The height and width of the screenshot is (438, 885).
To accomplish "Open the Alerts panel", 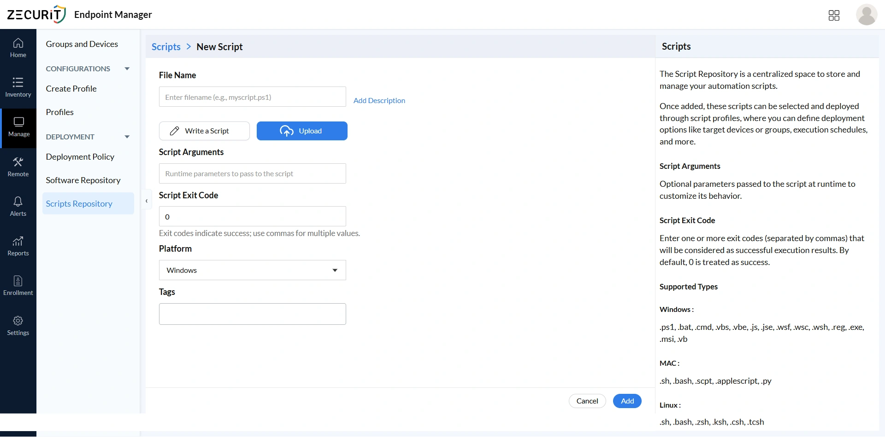I will 18,206.
